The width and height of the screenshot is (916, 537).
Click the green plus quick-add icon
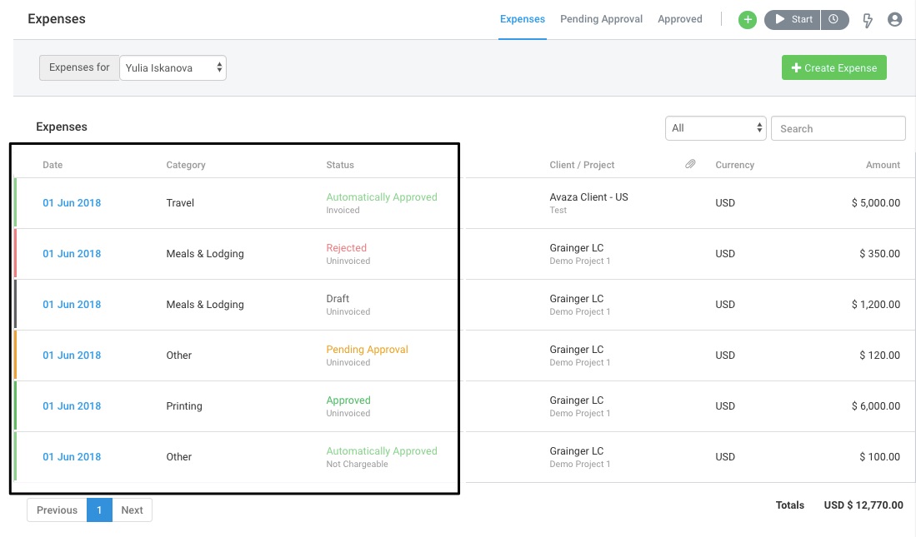[747, 18]
